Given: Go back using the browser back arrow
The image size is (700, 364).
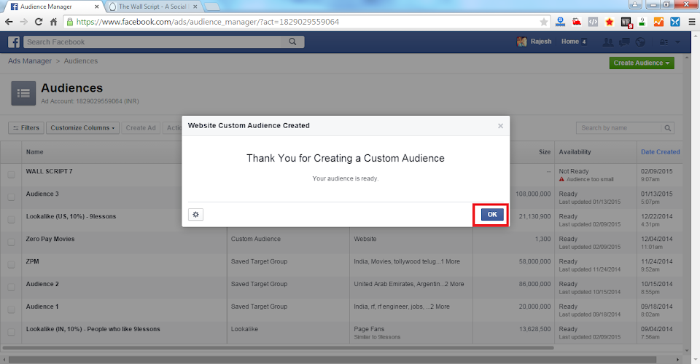Looking at the screenshot, I should 9,22.
